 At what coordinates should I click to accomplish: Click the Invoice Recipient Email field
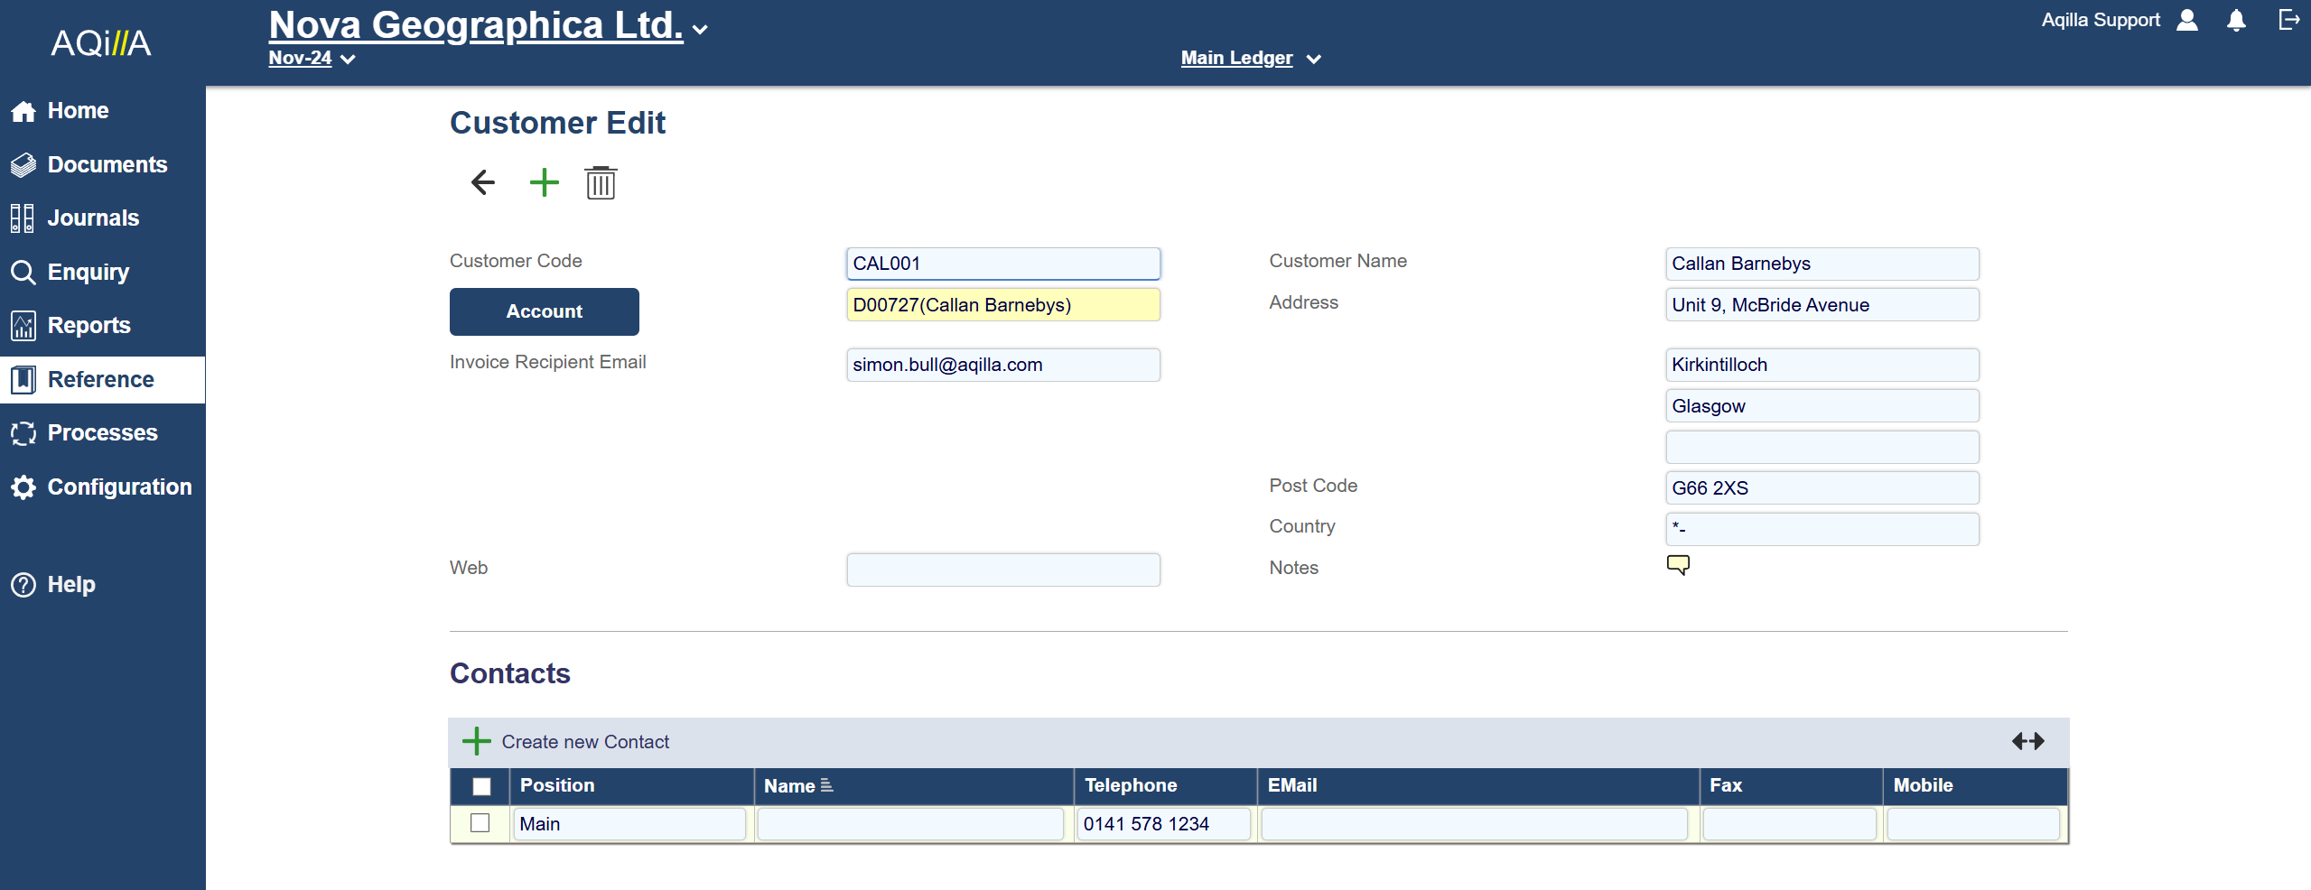[1002, 365]
